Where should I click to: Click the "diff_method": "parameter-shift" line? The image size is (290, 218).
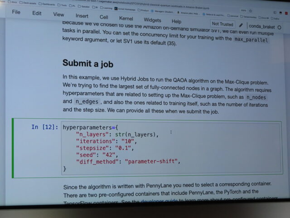(128, 162)
